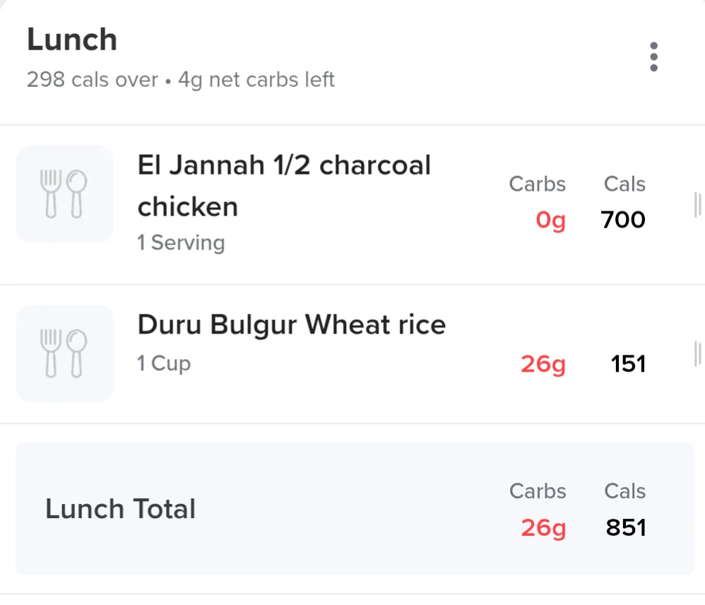Open the Lunch three-dot options menu
The image size is (705, 605).
coord(653,57)
